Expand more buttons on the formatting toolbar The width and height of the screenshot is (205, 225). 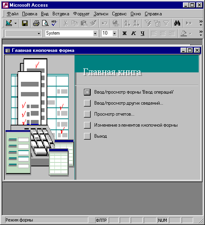coord(201,33)
